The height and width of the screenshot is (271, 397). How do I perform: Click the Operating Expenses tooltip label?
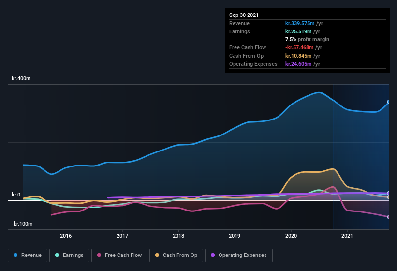click(x=253, y=64)
